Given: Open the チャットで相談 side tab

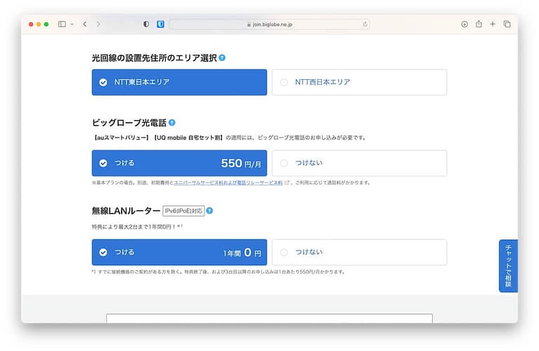Looking at the screenshot, I should point(508,265).
